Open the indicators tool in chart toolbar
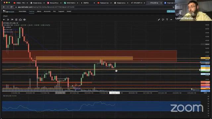Screen dimensions: 212x119 [x=12, y=20]
